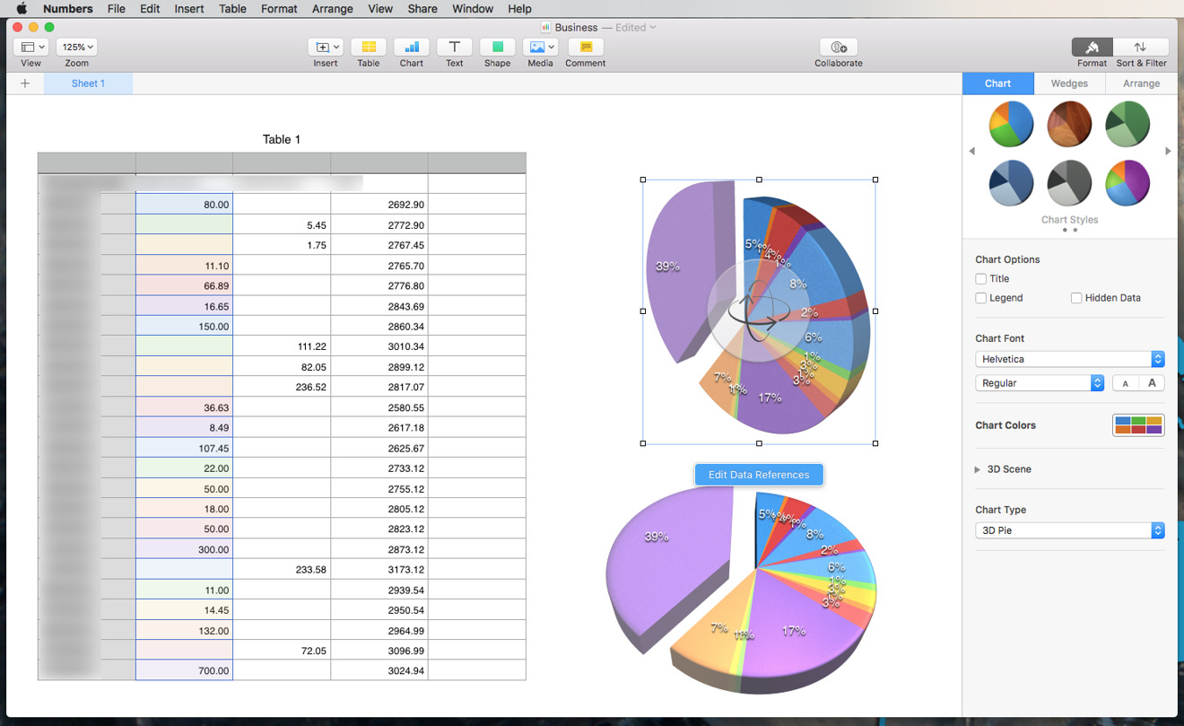Click the Edit Data References button
This screenshot has width=1184, height=726.
click(x=759, y=475)
